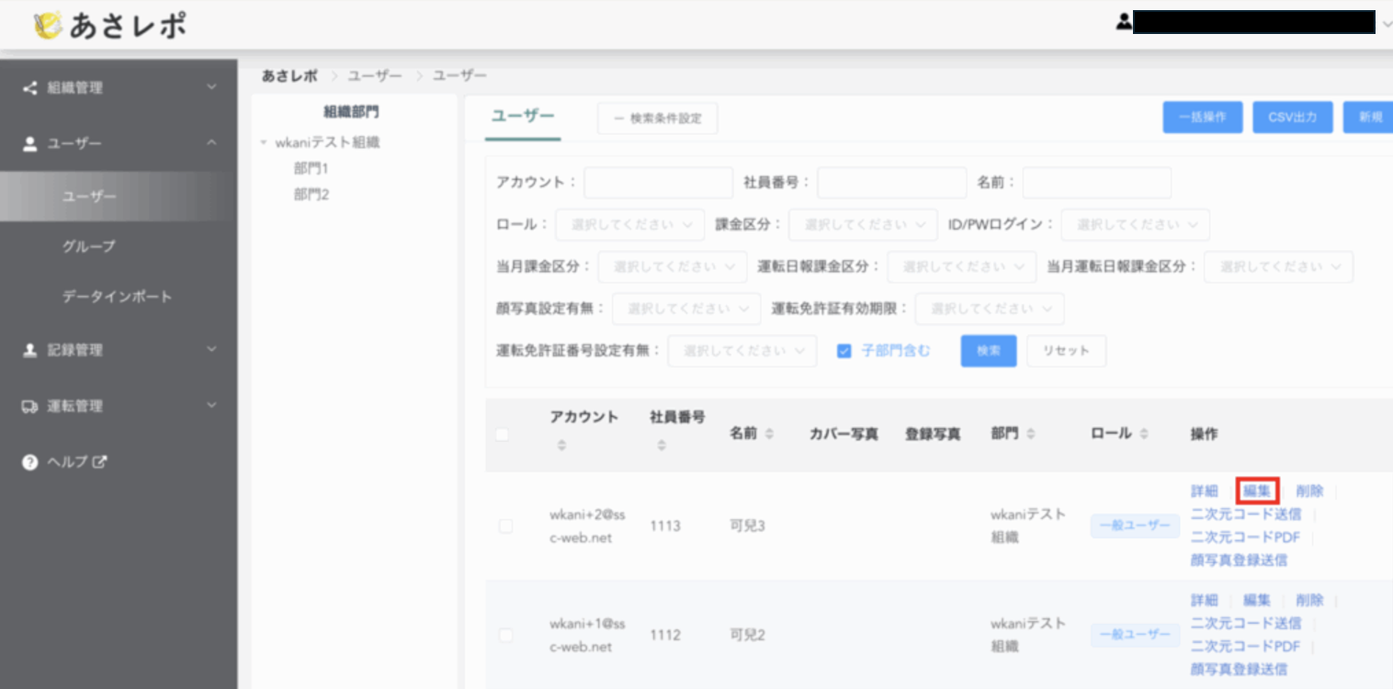Collapse the wkaniテスト組織 tree node
1393x689 pixels.
[265, 143]
